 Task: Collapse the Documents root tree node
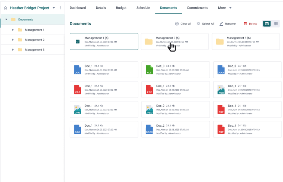(6, 20)
